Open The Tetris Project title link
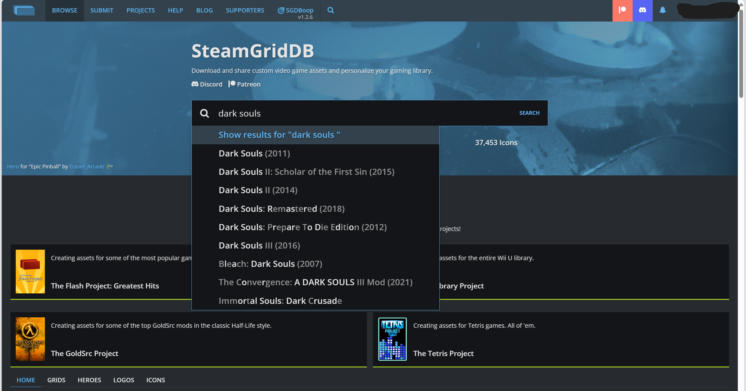This screenshot has width=746, height=391. point(443,353)
